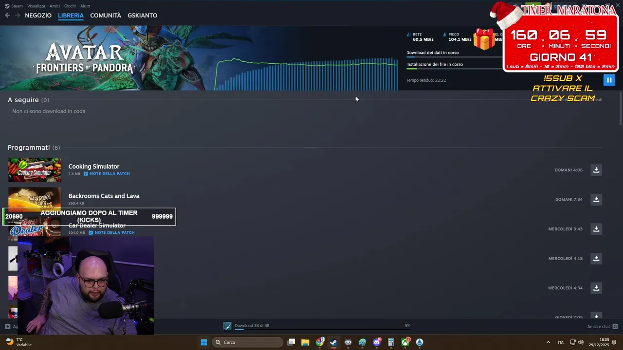The width and height of the screenshot is (623, 350).
Task: Click the Amici e chat icon
Action: 615,326
